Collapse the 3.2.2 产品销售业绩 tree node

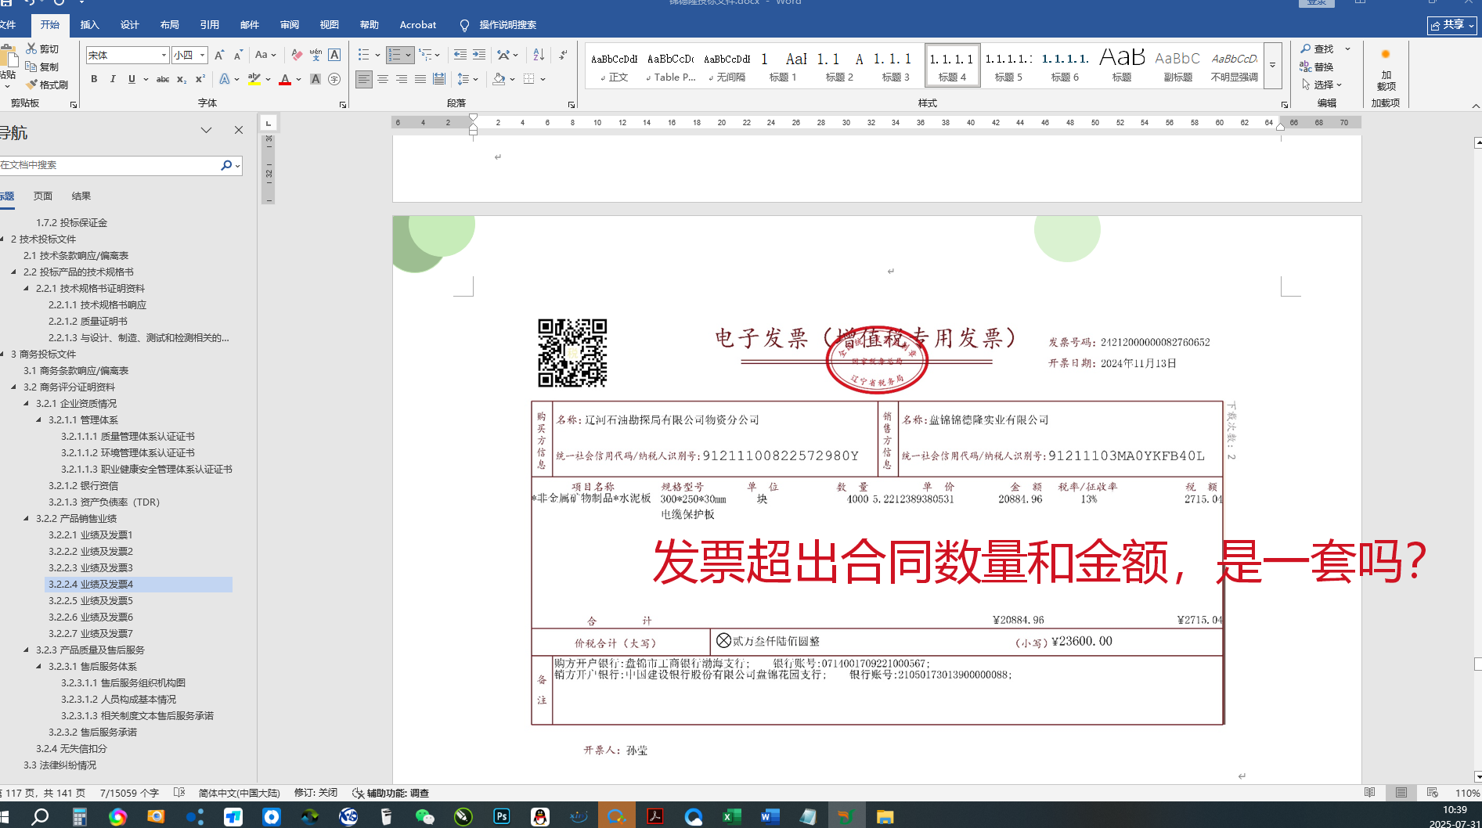point(27,518)
